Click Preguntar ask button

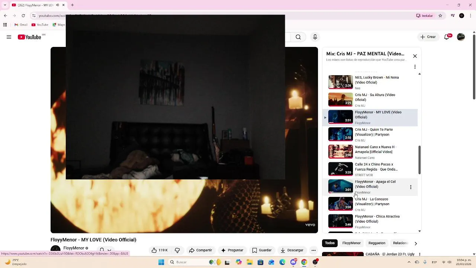(232, 250)
